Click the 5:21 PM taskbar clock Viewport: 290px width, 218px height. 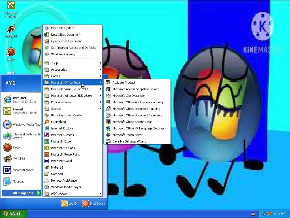tap(280, 214)
